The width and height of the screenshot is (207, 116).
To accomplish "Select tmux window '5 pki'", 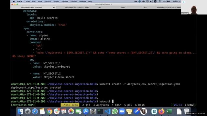I will click(x=128, y=105).
